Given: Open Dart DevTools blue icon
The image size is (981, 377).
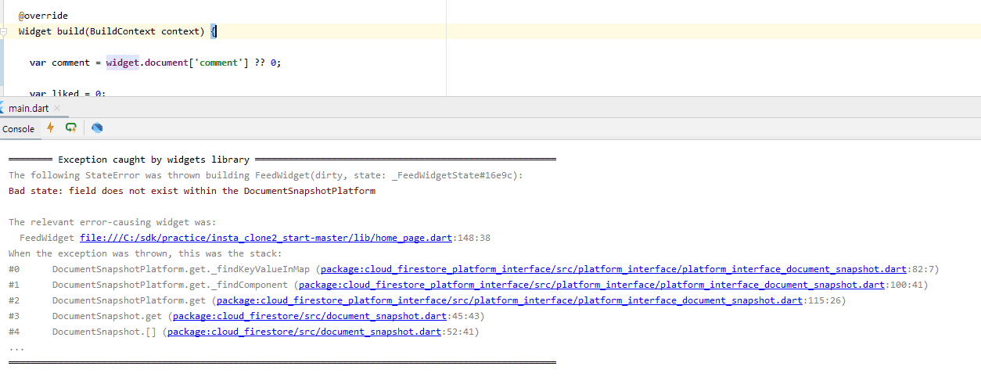Looking at the screenshot, I should tap(97, 127).
